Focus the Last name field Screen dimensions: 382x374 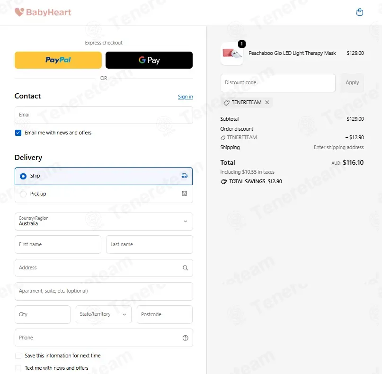pyautogui.click(x=149, y=244)
